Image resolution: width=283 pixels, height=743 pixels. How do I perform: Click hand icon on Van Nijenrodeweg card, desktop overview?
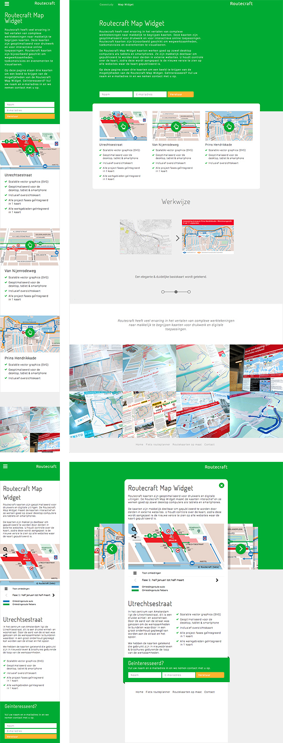tap(176, 126)
